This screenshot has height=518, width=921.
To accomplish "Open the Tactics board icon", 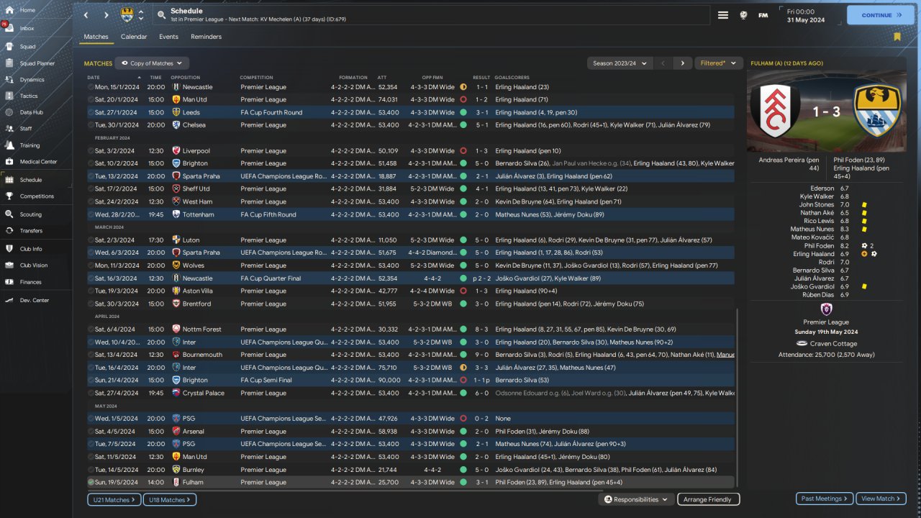I will 10,96.
